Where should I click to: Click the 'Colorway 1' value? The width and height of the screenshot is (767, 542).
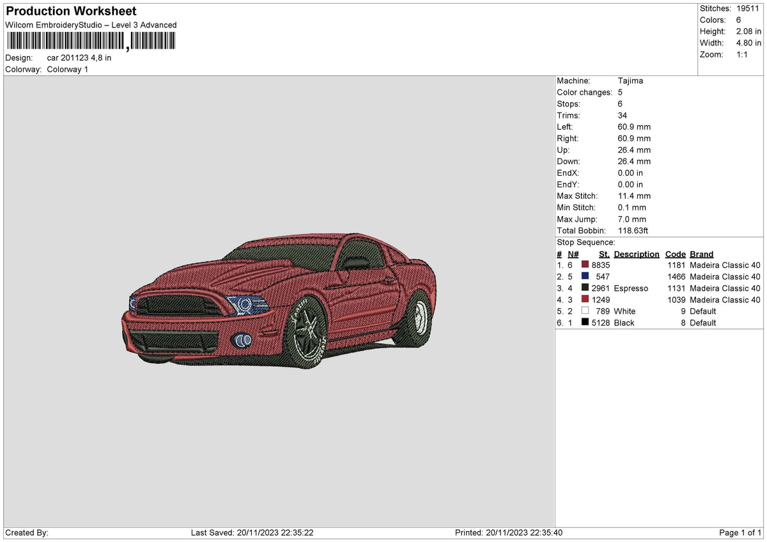tap(68, 69)
